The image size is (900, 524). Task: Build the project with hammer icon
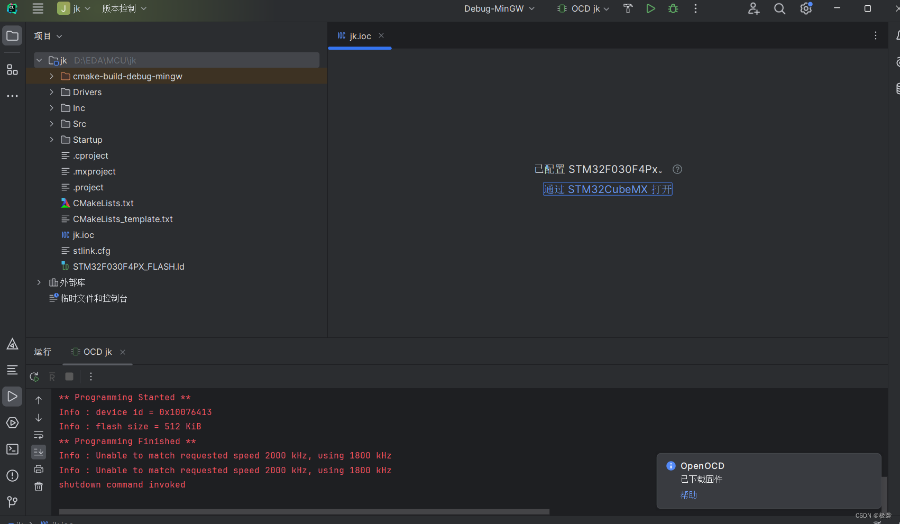[628, 8]
